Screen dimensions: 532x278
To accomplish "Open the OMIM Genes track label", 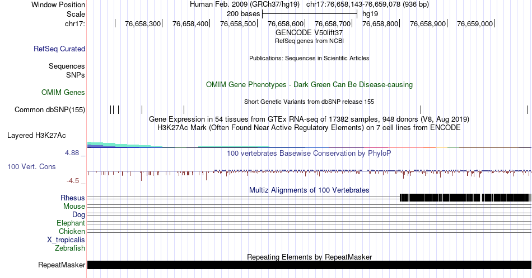I will (63, 92).
